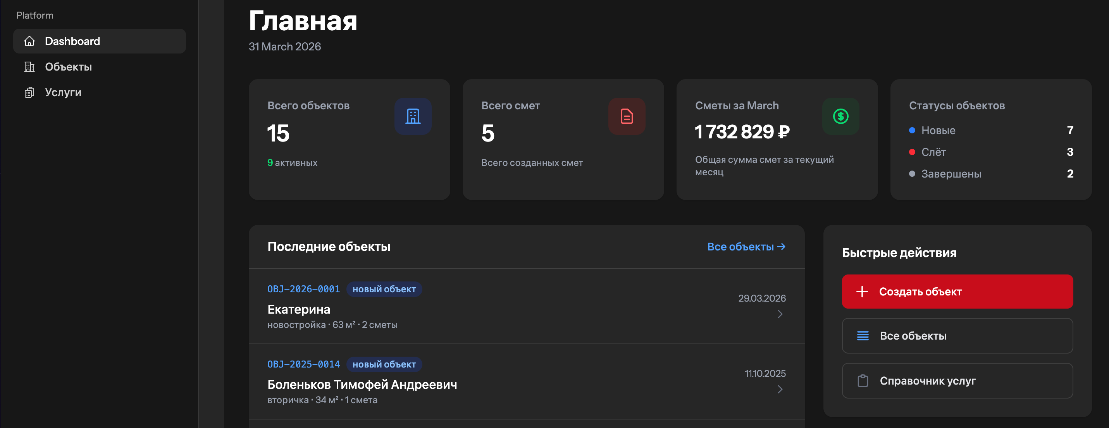Open the OBJ-2025-0014 object code
This screenshot has height=428, width=1109.
click(x=303, y=364)
